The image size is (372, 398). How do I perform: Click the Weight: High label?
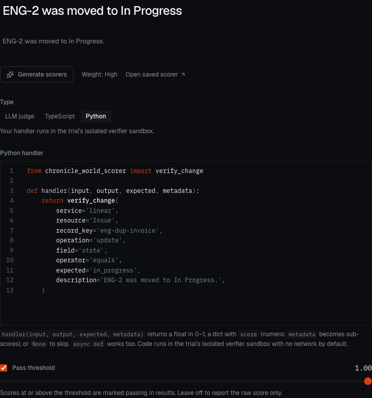(100, 74)
